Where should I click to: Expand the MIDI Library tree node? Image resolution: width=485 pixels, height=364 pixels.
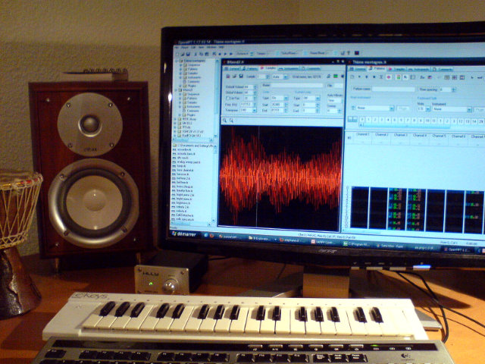coord(175,119)
